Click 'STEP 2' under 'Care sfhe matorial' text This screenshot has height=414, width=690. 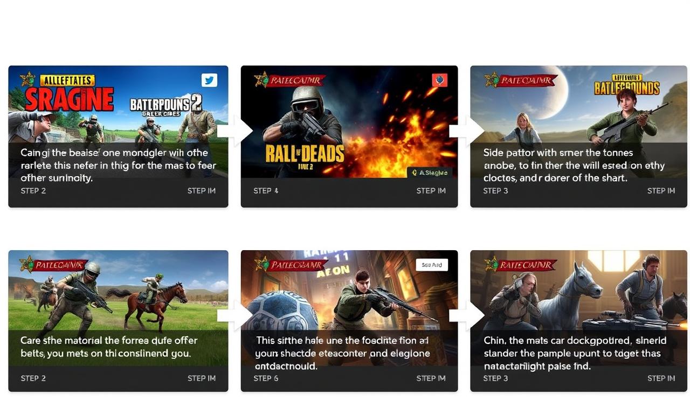33,378
